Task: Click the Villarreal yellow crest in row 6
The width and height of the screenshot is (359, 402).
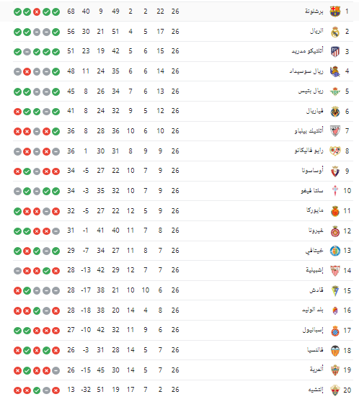Action: 335,112
